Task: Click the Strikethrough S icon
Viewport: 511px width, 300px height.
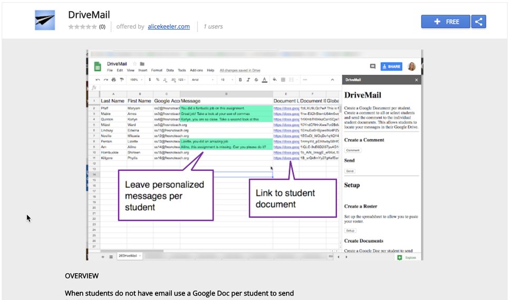Action: [256, 80]
